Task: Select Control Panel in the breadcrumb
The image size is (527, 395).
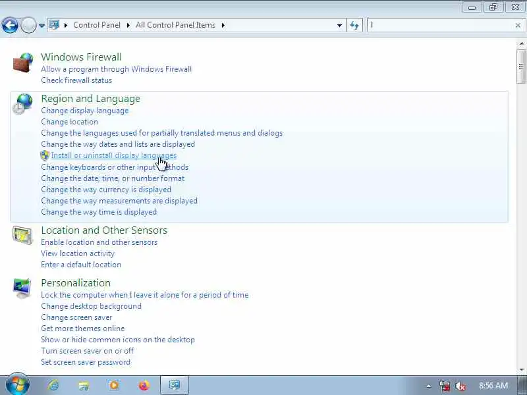Action: [97, 25]
